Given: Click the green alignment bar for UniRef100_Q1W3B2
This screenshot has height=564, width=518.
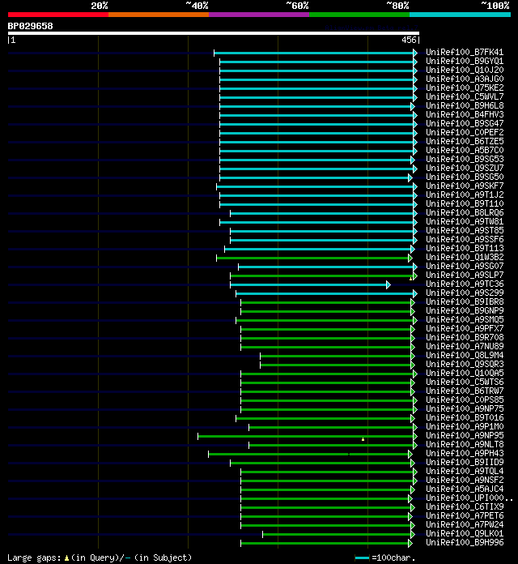Looking at the screenshot, I should coord(312,258).
